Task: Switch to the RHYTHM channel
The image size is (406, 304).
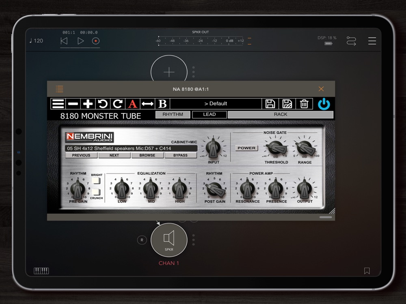Action: (173, 115)
